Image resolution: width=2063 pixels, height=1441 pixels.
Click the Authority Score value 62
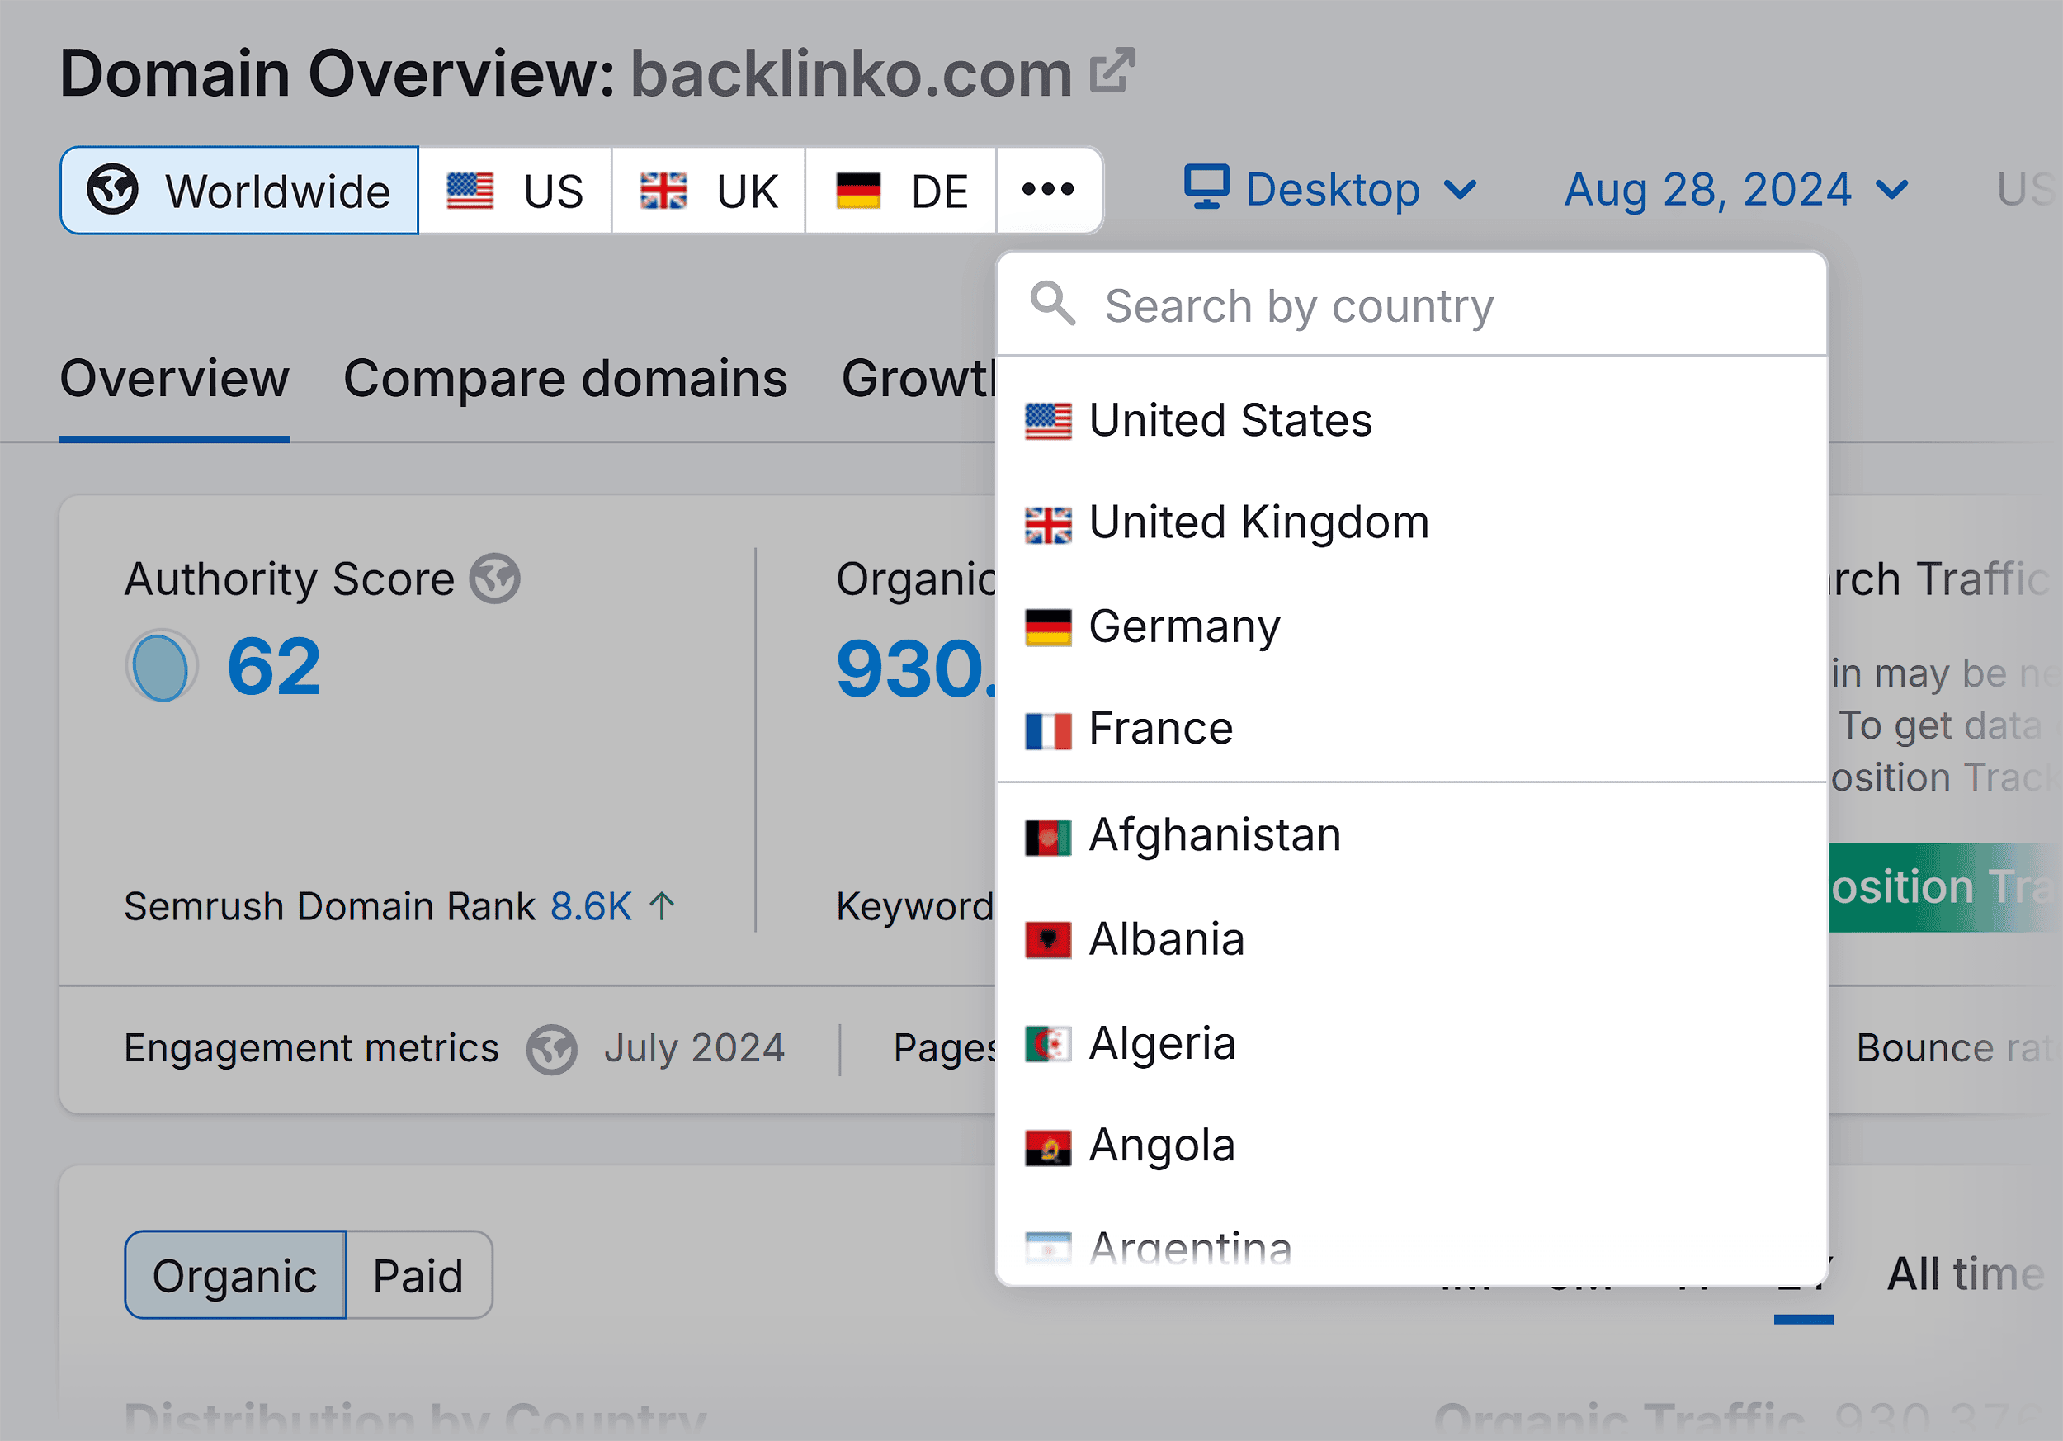point(273,666)
